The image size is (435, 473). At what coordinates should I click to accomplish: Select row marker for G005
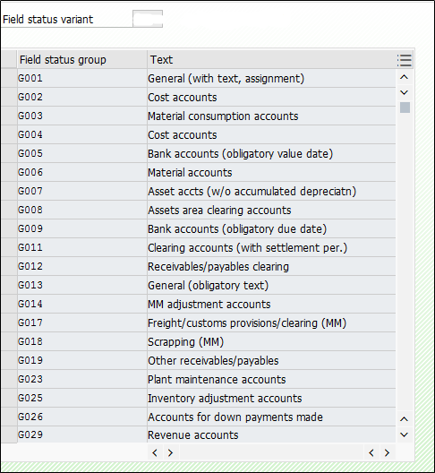tap(9, 153)
